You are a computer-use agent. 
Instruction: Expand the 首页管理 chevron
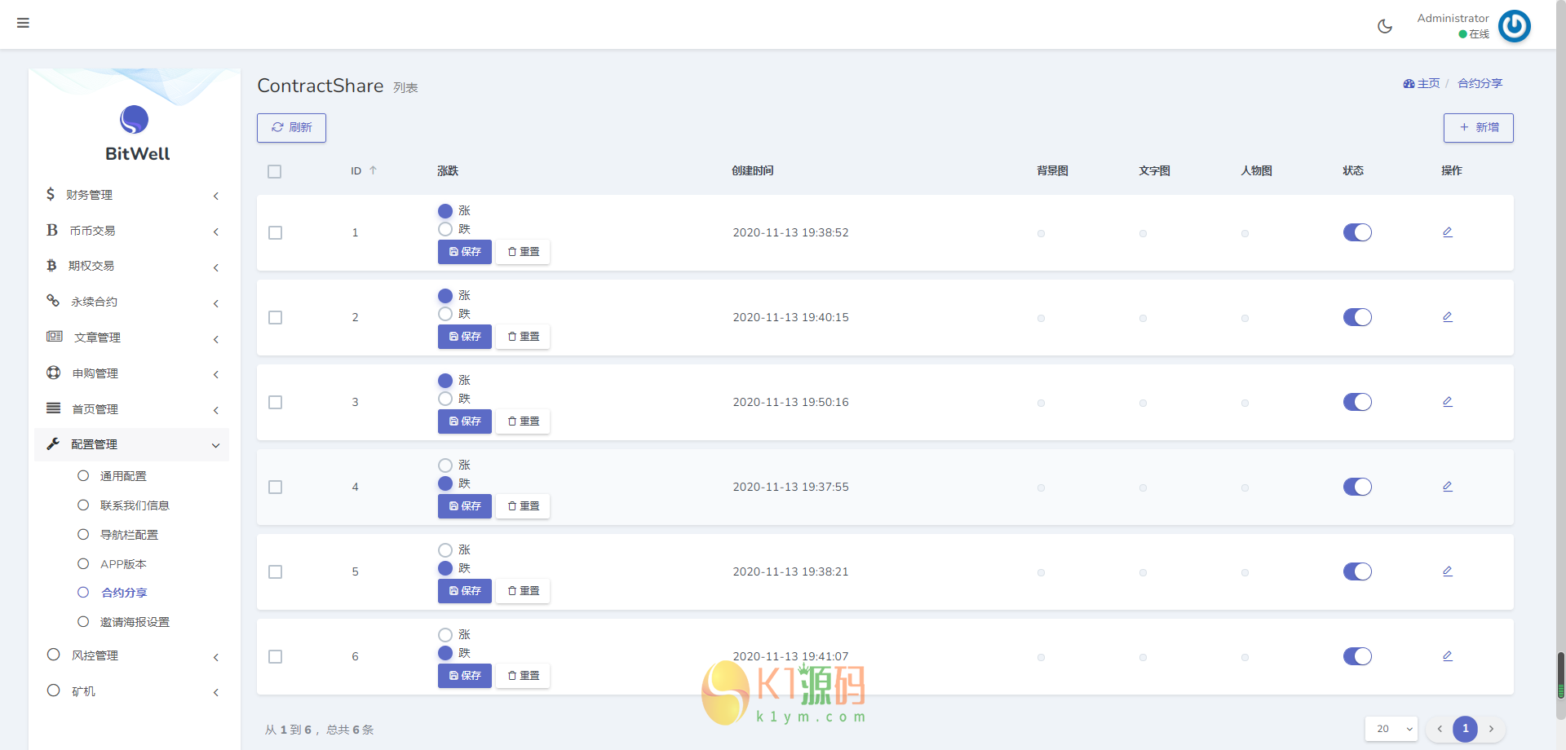pos(216,410)
